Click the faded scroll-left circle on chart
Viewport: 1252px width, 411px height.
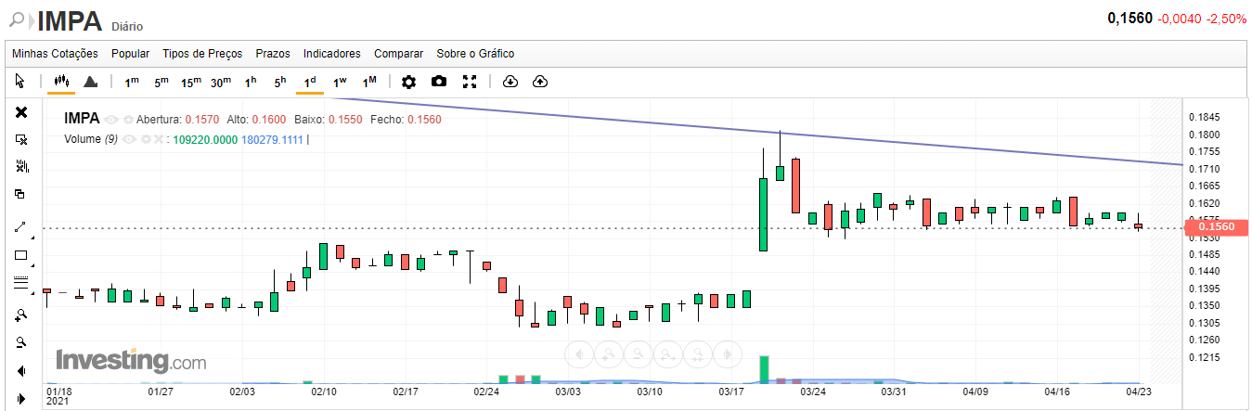tap(577, 353)
